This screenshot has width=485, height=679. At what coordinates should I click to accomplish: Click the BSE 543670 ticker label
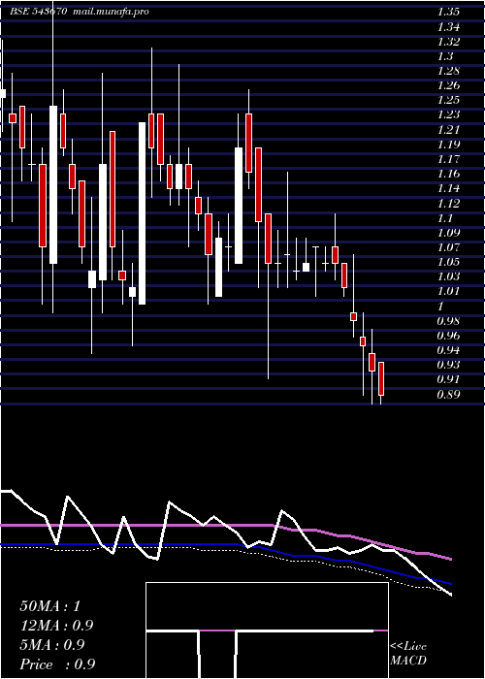tap(39, 12)
